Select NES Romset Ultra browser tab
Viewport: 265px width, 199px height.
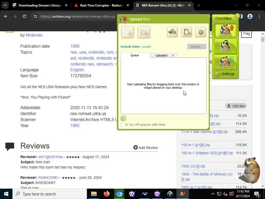163,5
